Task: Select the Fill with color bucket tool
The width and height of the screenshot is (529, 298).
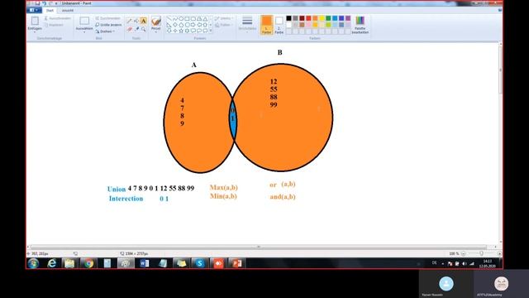Action: point(136,21)
